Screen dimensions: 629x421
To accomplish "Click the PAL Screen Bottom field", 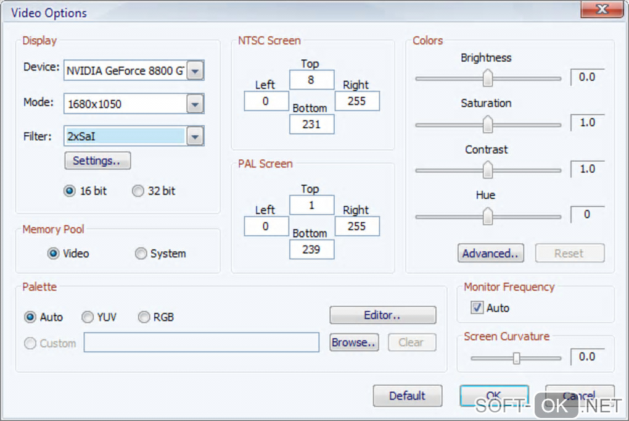I will click(311, 249).
